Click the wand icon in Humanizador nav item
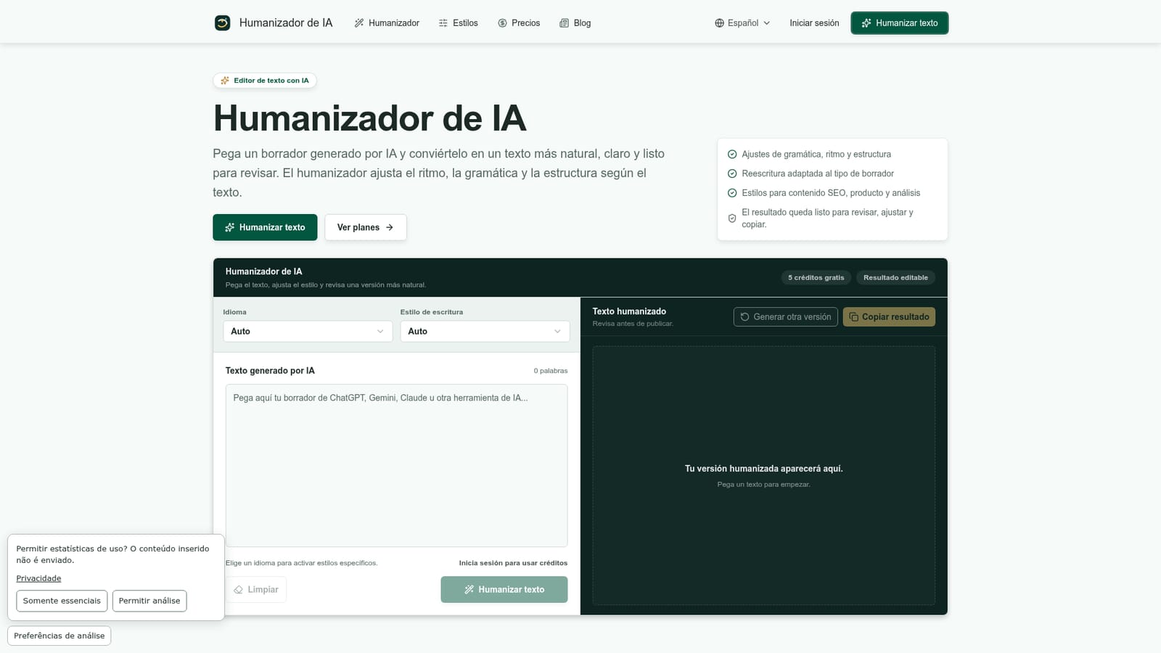The image size is (1161, 653). pyautogui.click(x=358, y=23)
